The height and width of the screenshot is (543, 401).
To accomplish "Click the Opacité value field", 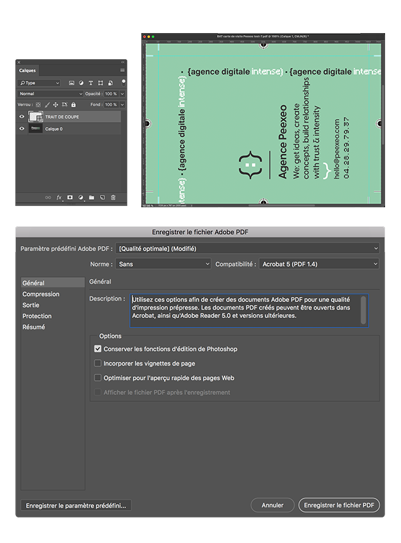I will 111,94.
